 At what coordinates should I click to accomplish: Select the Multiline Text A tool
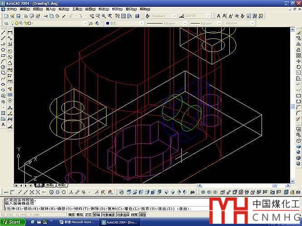point(3,125)
